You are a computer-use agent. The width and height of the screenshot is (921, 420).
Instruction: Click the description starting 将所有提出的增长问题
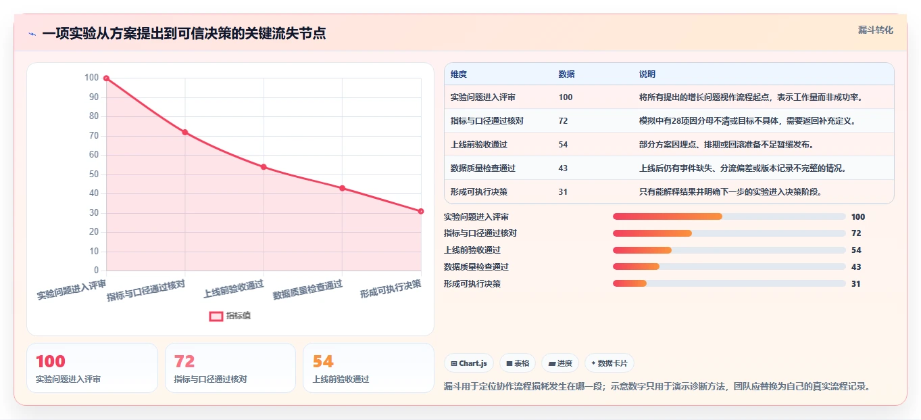750,97
